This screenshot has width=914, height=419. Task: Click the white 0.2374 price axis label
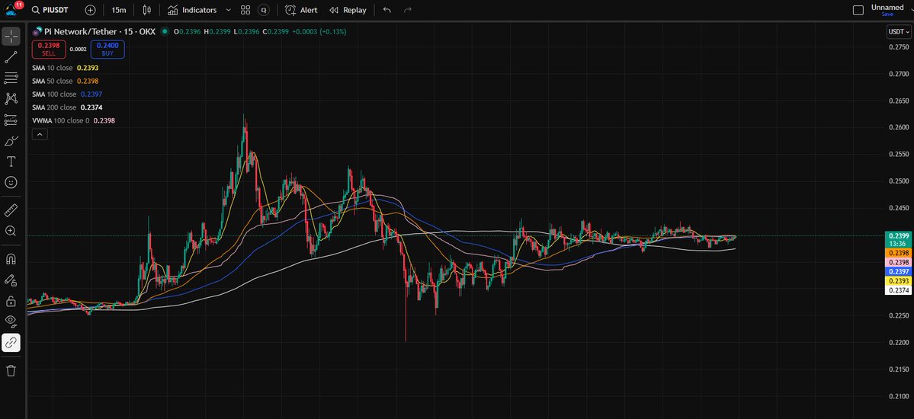coord(899,290)
